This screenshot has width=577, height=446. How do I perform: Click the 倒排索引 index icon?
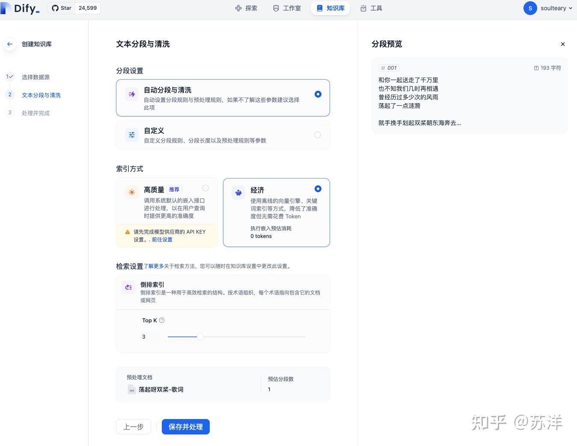point(128,287)
